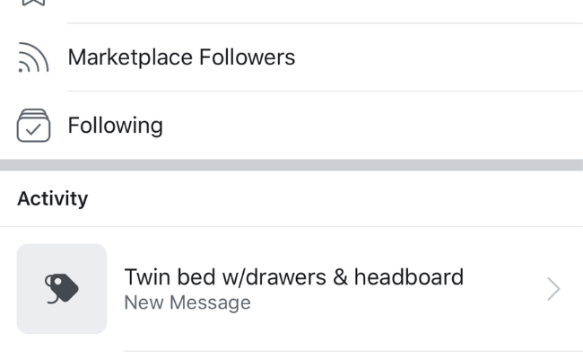Click the word "Twin" in the listing title
This screenshot has width=583, height=359.
tap(145, 276)
